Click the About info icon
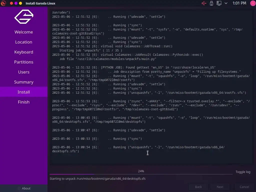The image size is (256, 192). (x=19, y=188)
